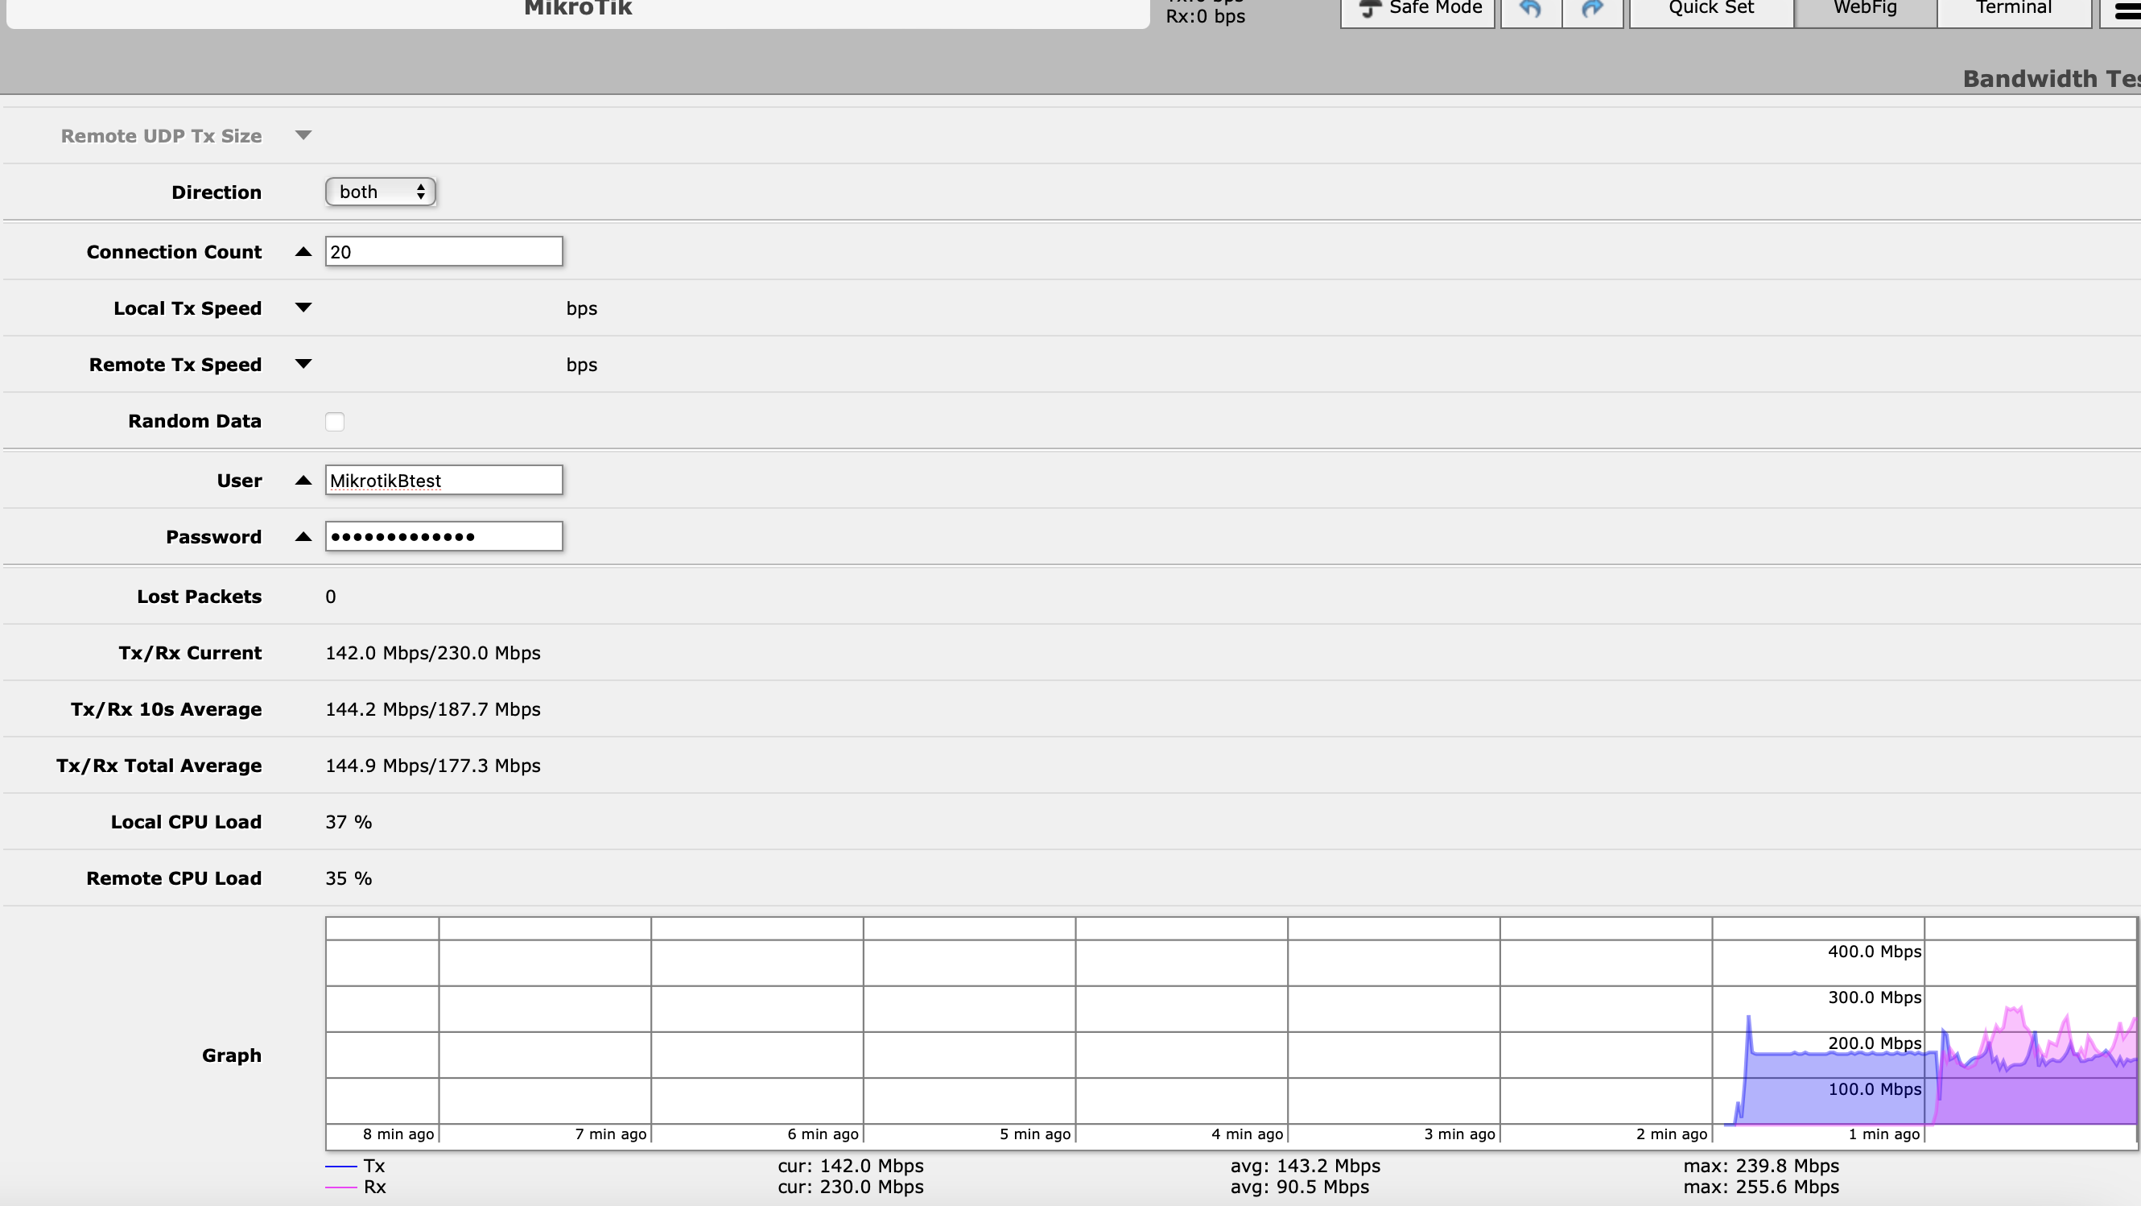Click the redo arrow icon

tap(1591, 9)
